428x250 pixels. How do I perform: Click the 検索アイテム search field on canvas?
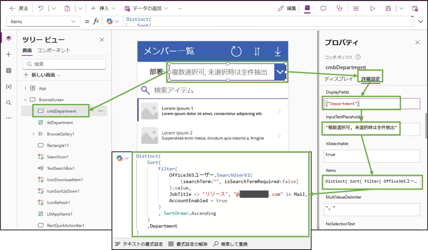(x=213, y=90)
